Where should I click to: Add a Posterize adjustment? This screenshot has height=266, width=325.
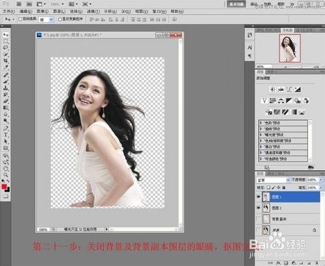coord(277,112)
